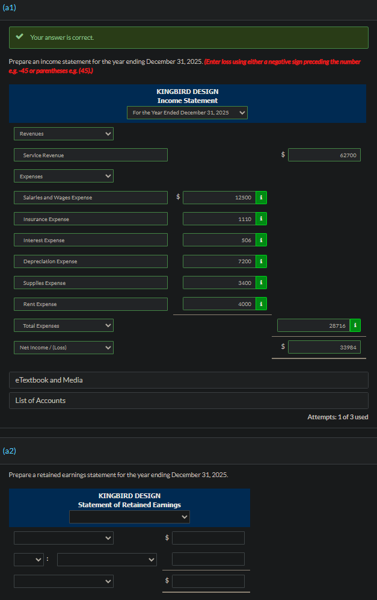
Task: Expand the eTextbook and Media section
Action: click(x=189, y=380)
